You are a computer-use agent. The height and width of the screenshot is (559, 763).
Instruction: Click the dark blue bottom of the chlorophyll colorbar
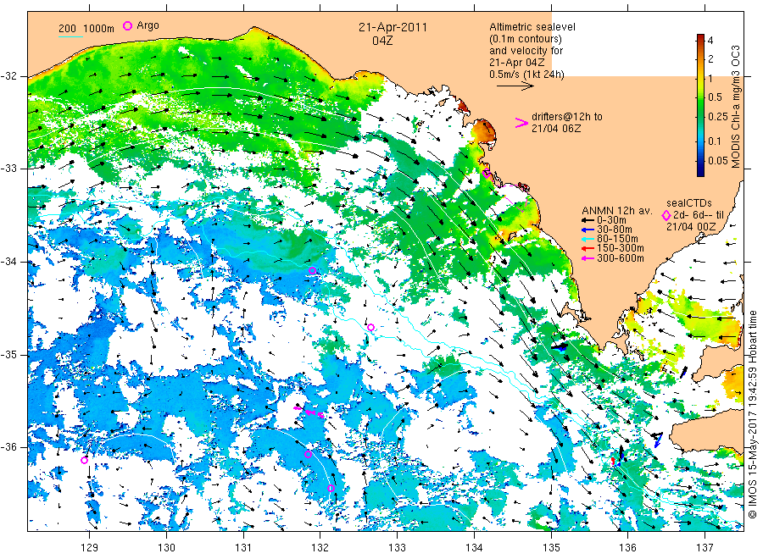click(x=700, y=171)
